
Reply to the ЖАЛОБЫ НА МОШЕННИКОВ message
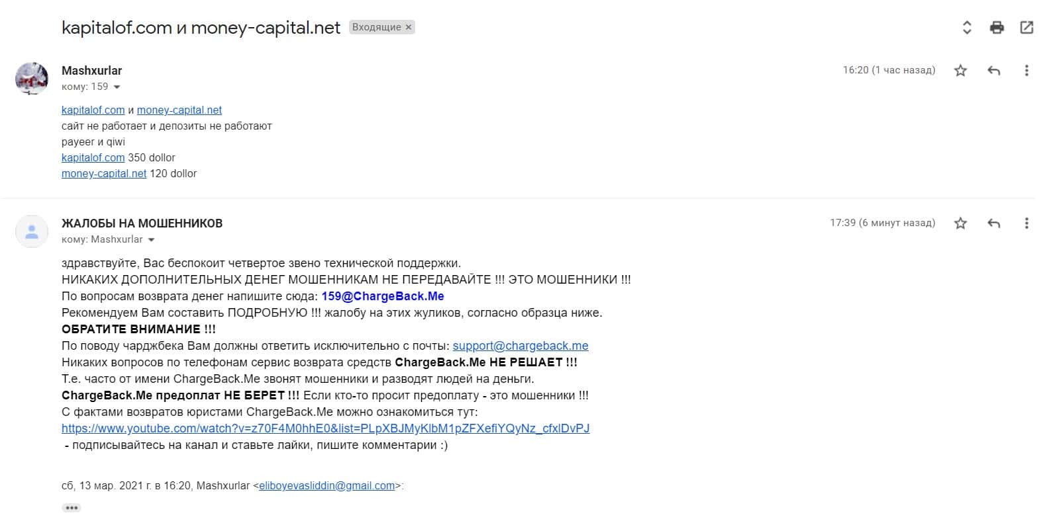(x=993, y=223)
